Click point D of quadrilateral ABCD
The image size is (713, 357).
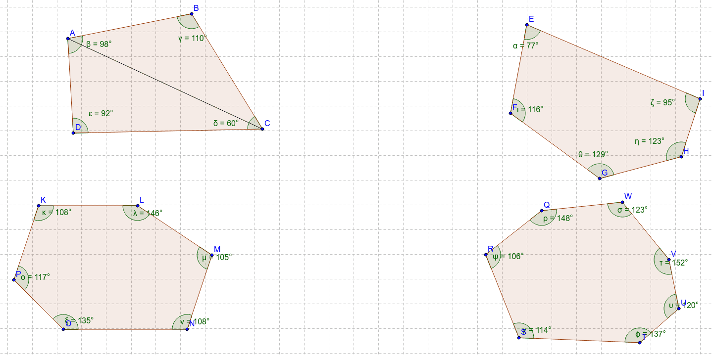pos(73,133)
